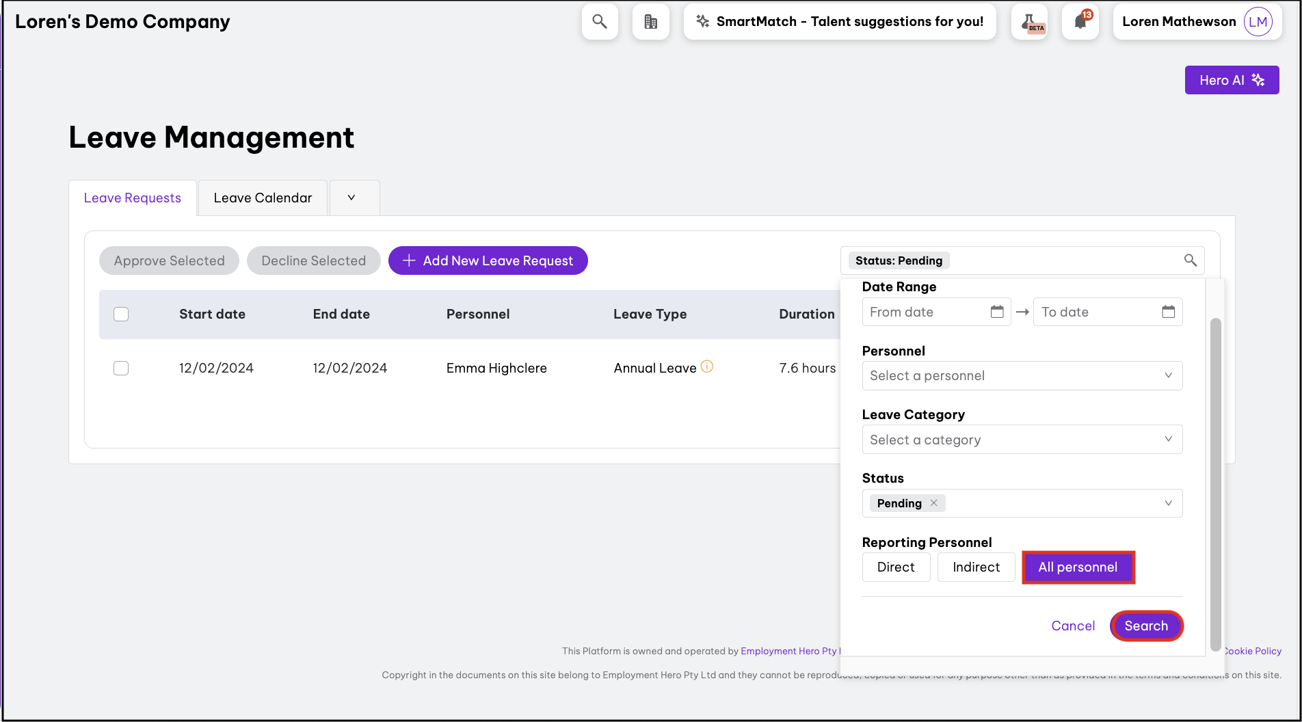Open the Select a personnel dropdown

coord(1022,376)
